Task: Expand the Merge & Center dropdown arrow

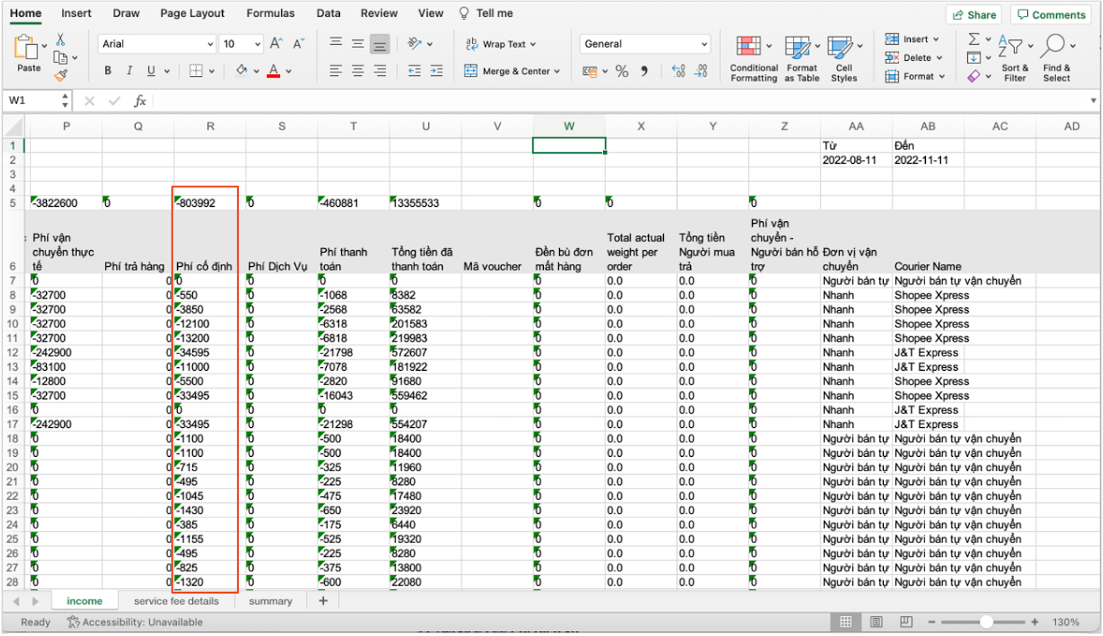Action: coord(557,71)
